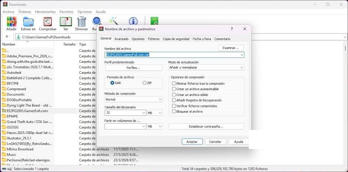This screenshot has width=348, height=172.
Task: Open the Favoritos menu
Action: point(66,11)
